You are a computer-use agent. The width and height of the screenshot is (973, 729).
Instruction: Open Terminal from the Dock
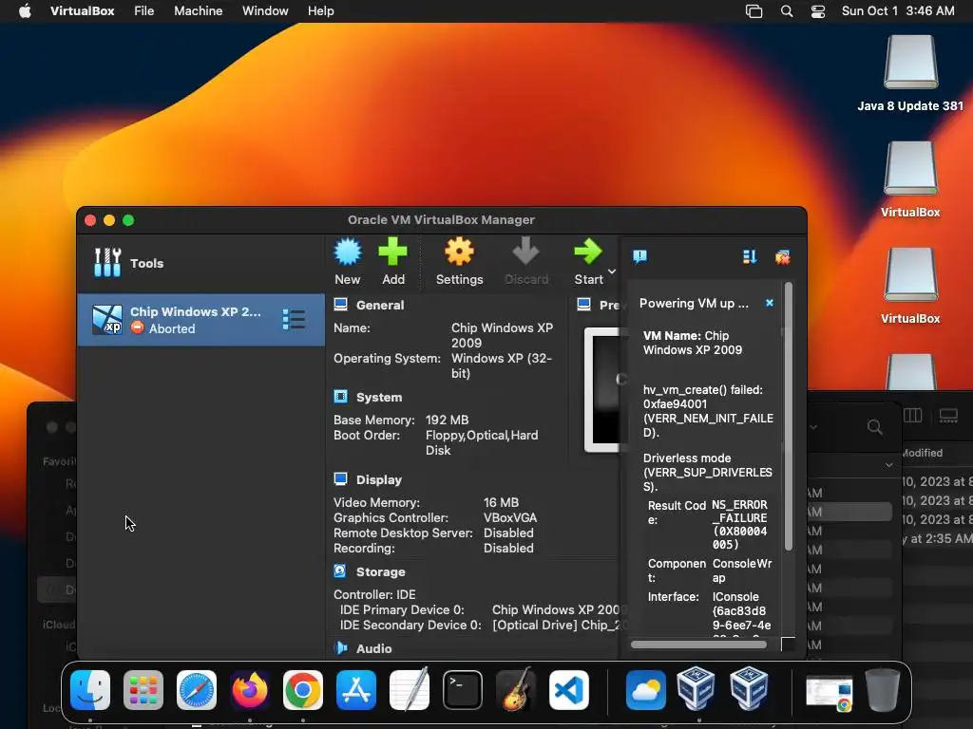(x=463, y=690)
